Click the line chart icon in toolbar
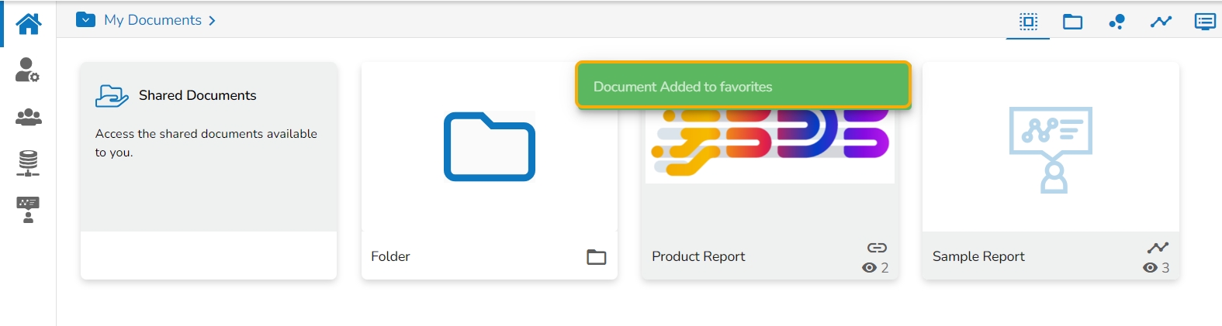This screenshot has height=326, width=1222. point(1161,22)
